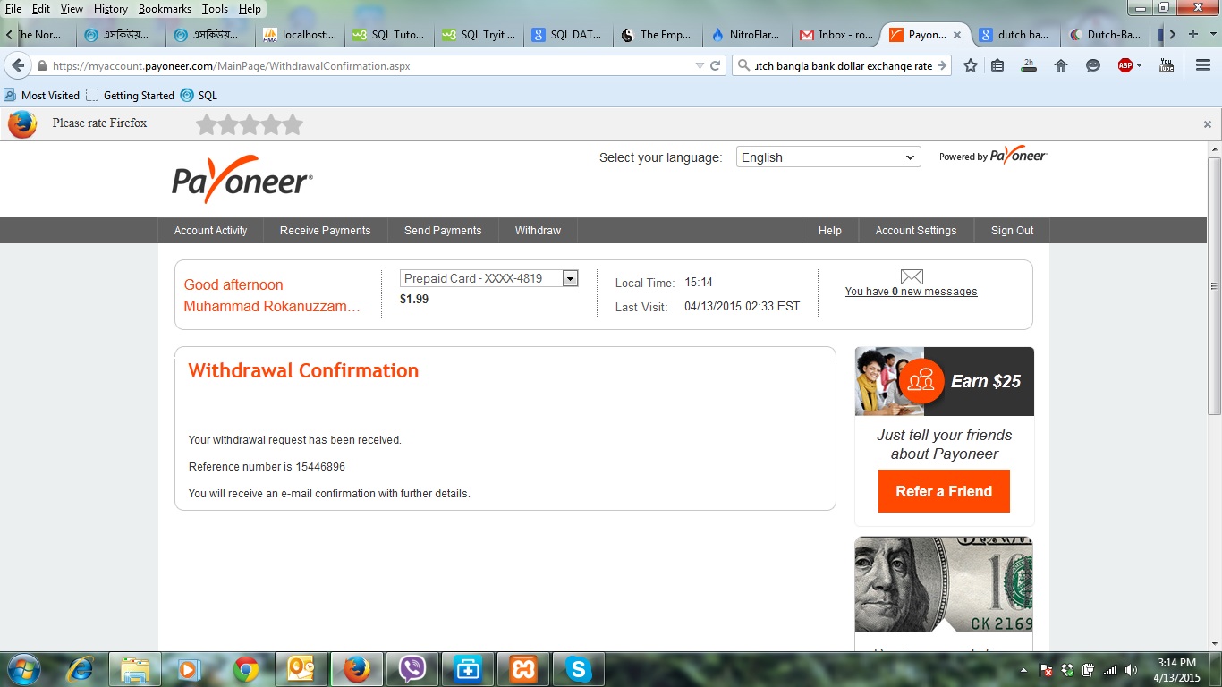The width and height of the screenshot is (1222, 687).
Task: Open the Account Activity nav item
Action: point(210,231)
